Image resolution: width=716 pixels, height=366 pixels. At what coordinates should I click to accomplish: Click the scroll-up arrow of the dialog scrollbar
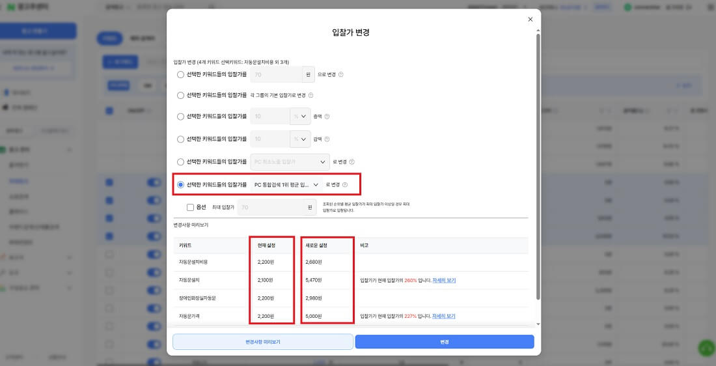point(538,31)
